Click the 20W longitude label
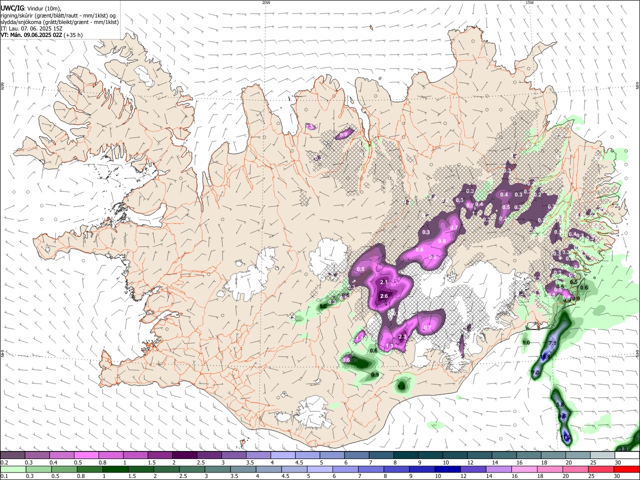 click(266, 2)
